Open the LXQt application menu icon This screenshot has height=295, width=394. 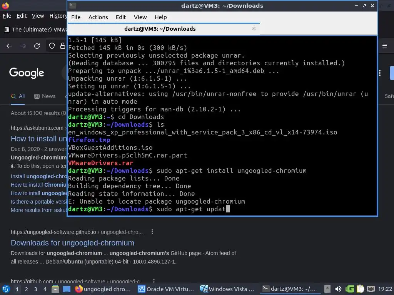point(6,289)
